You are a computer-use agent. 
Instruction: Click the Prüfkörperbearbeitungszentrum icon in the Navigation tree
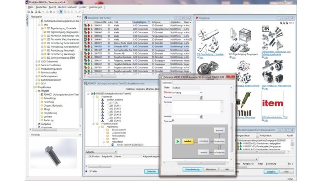[x=42, y=21]
